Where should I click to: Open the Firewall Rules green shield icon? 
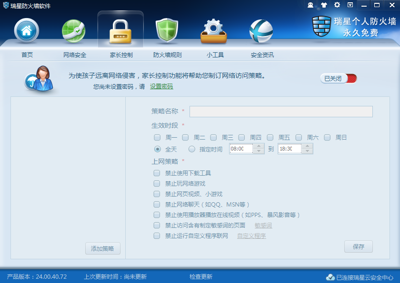(x=167, y=30)
